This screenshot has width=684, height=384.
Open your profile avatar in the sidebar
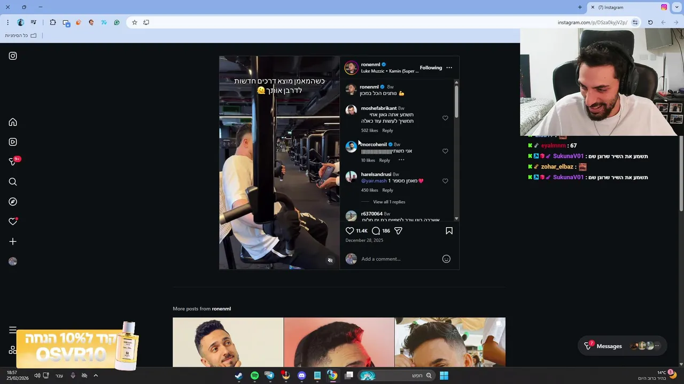(x=13, y=261)
